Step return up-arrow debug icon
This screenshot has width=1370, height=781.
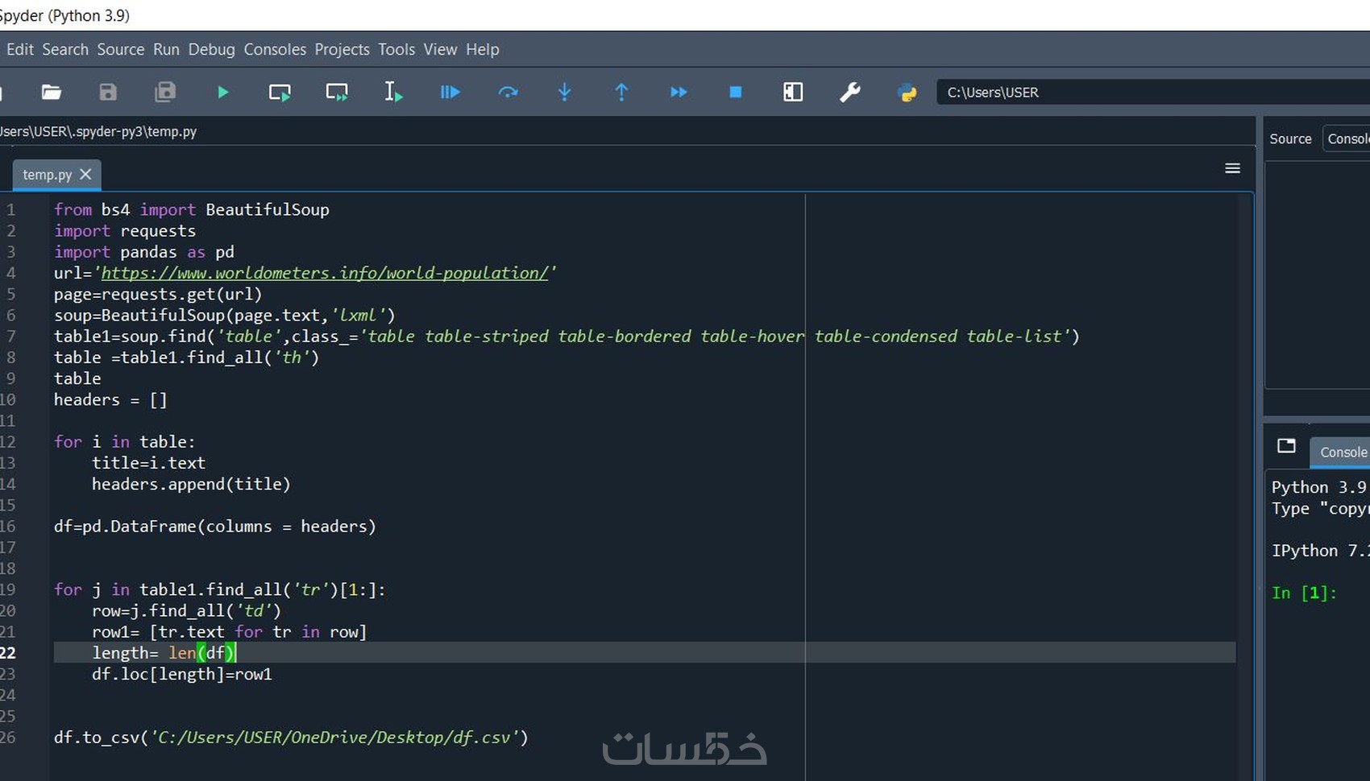pos(621,93)
